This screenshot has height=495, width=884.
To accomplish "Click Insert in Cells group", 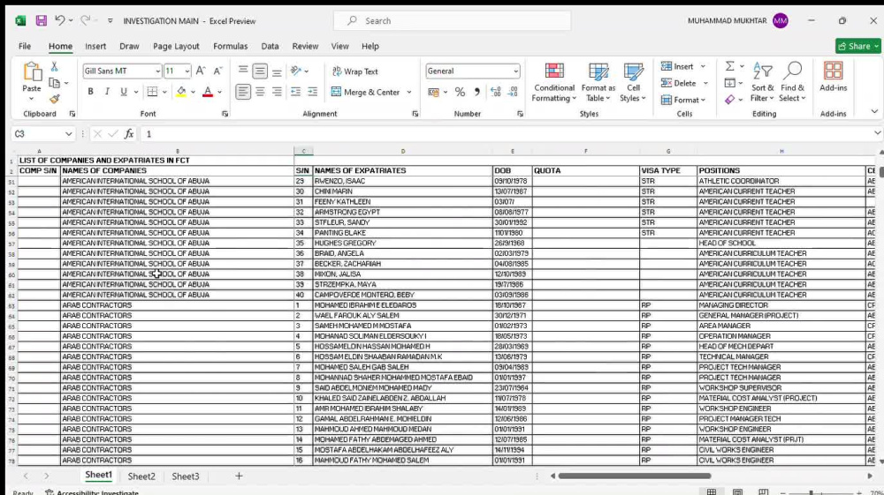I will pyautogui.click(x=678, y=66).
